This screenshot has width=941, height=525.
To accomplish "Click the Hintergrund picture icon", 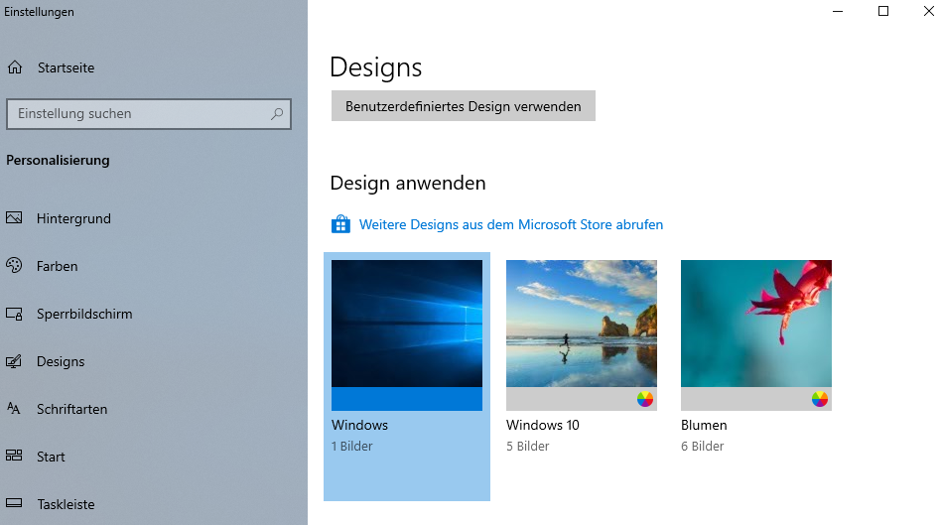I will (14, 217).
